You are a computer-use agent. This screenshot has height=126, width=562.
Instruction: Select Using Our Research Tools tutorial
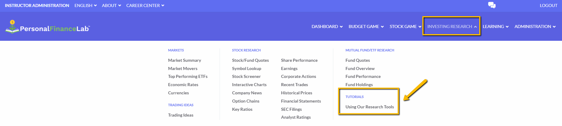(370, 107)
